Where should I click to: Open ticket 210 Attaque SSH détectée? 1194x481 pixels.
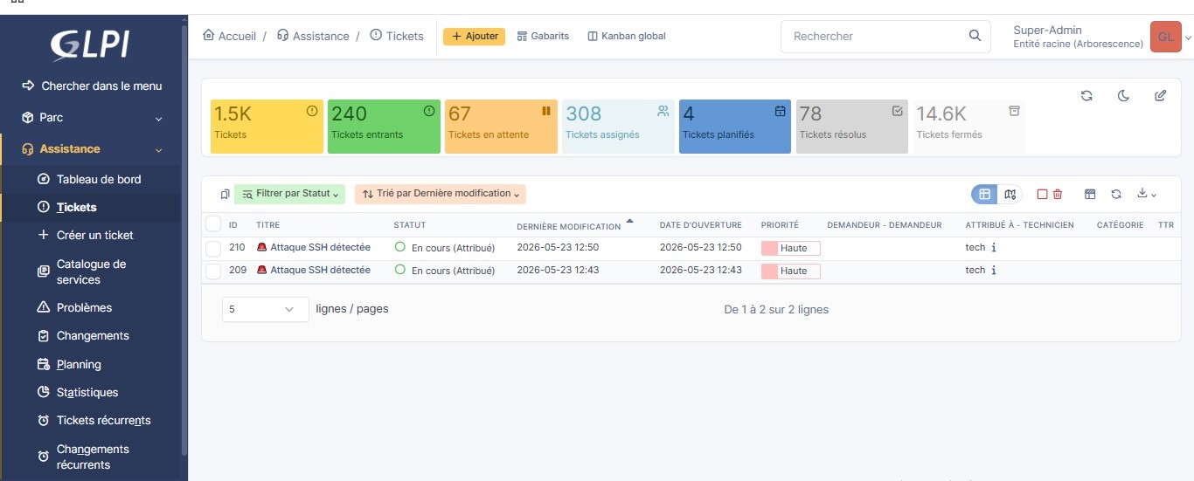coord(320,248)
